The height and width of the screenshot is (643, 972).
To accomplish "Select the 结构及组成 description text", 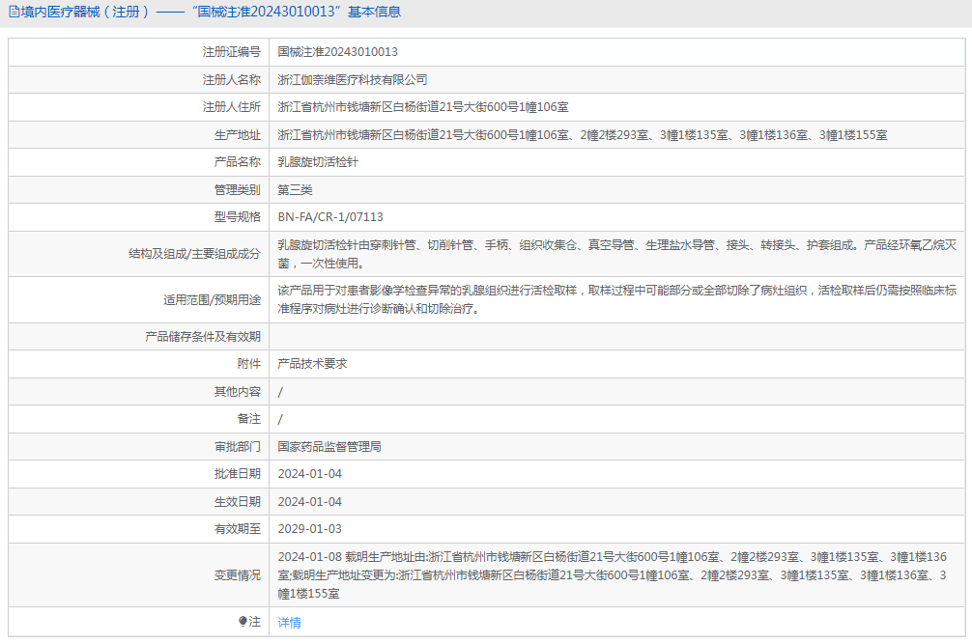I will [x=616, y=254].
